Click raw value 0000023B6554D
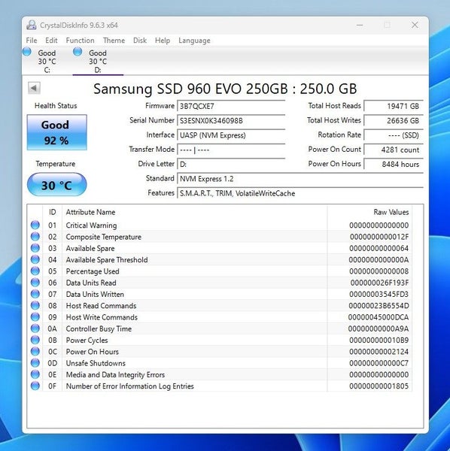The height and width of the screenshot is (451, 450). click(x=379, y=306)
